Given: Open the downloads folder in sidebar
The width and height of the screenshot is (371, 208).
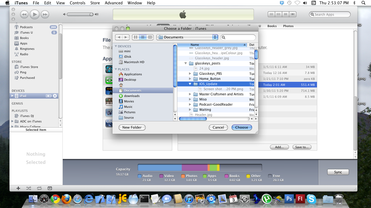Looking at the screenshot, I should pos(132,96).
